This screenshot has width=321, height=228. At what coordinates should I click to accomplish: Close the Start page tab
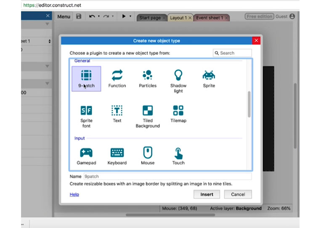point(164,18)
